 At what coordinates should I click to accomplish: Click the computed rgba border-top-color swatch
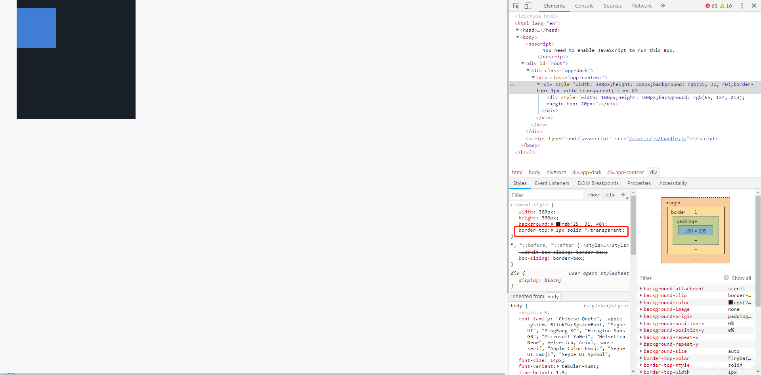pos(730,358)
